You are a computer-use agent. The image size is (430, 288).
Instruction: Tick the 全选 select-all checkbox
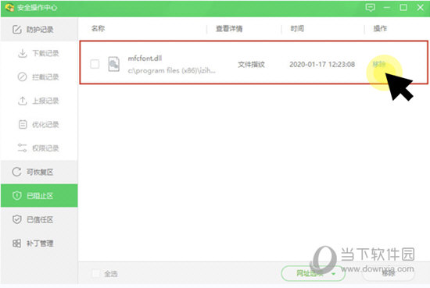pos(95,273)
